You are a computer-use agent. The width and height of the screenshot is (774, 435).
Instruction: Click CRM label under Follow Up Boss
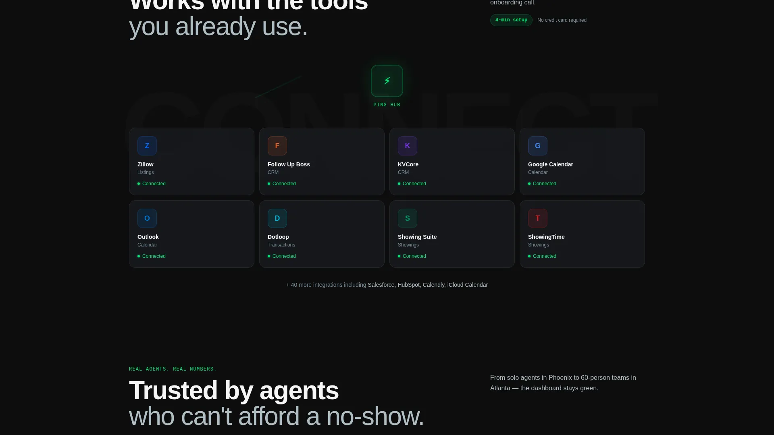pyautogui.click(x=273, y=172)
